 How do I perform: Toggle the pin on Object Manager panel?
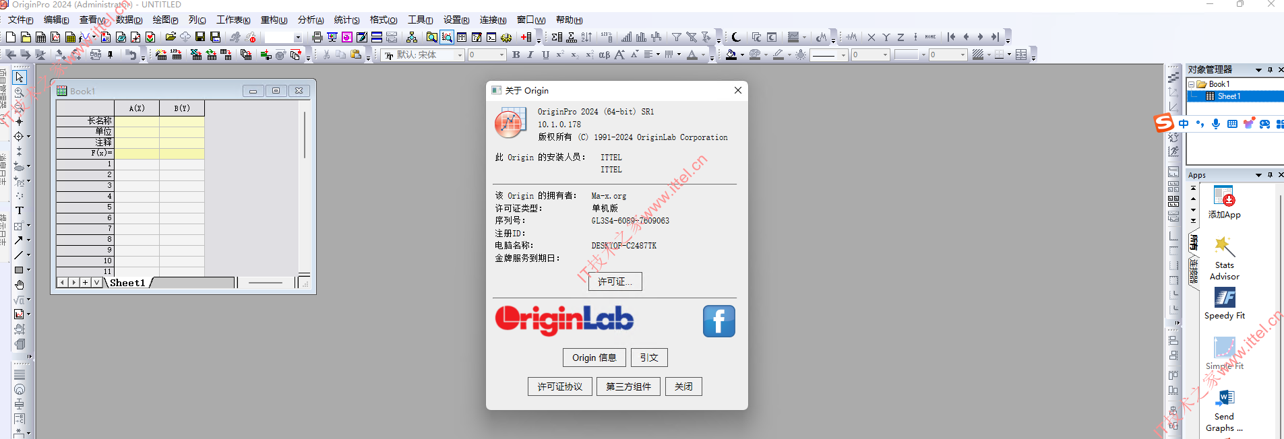(x=1270, y=69)
